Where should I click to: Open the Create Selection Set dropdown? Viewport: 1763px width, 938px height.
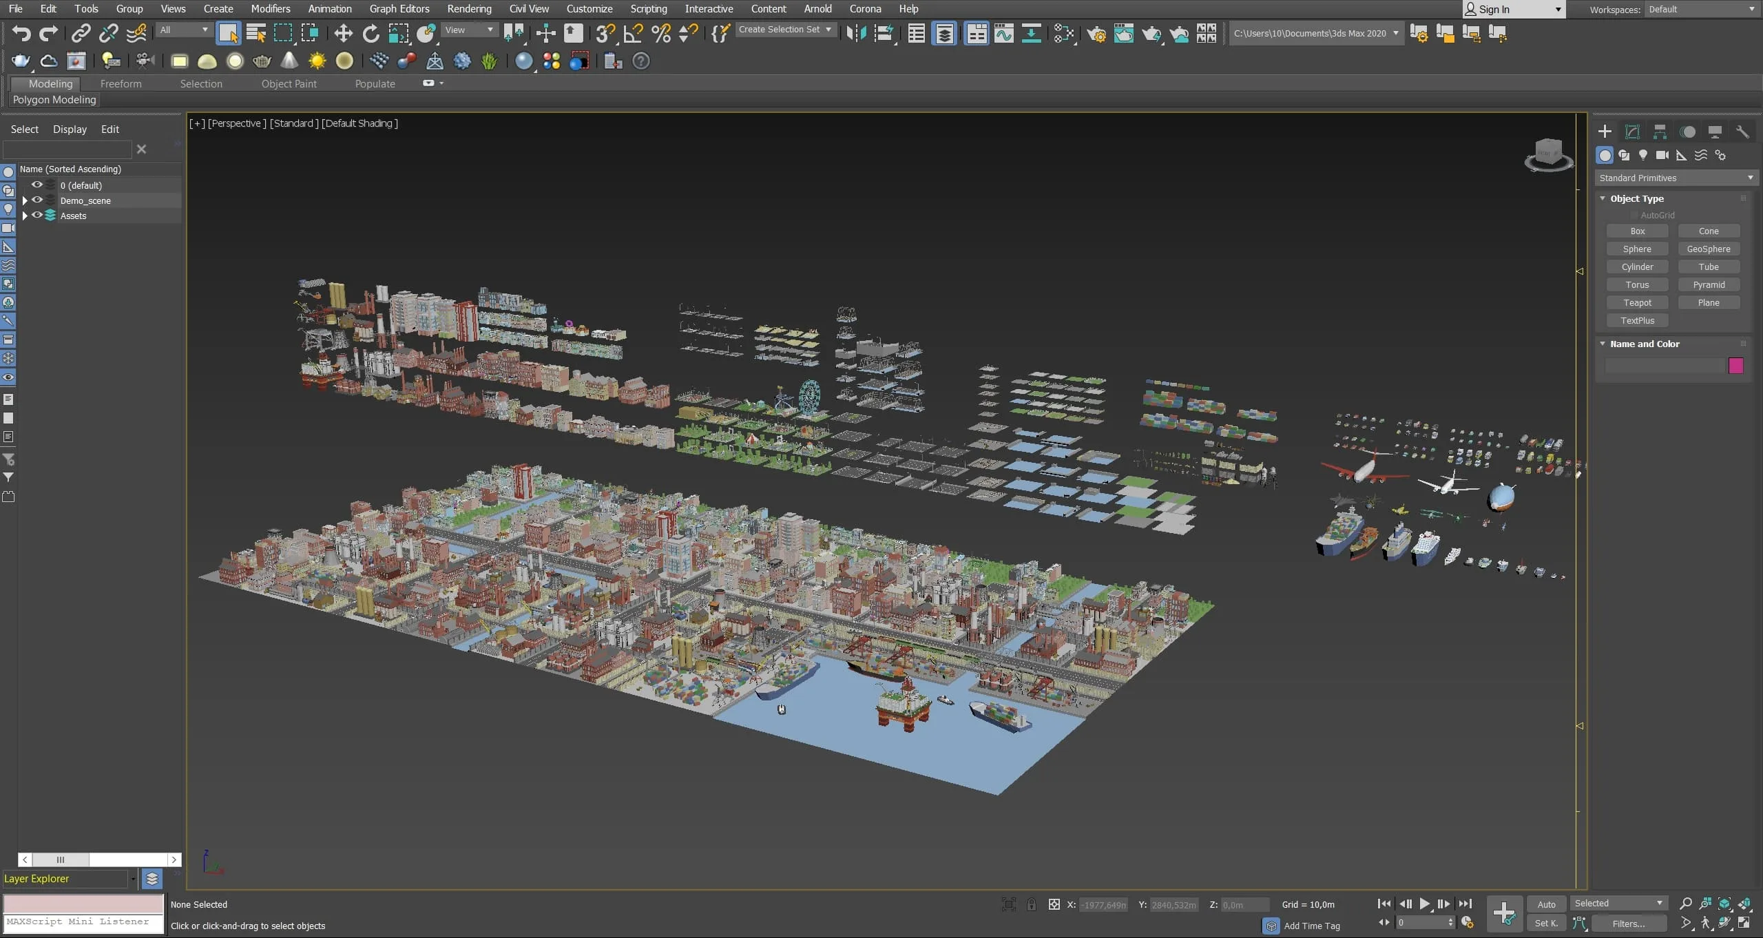785,30
